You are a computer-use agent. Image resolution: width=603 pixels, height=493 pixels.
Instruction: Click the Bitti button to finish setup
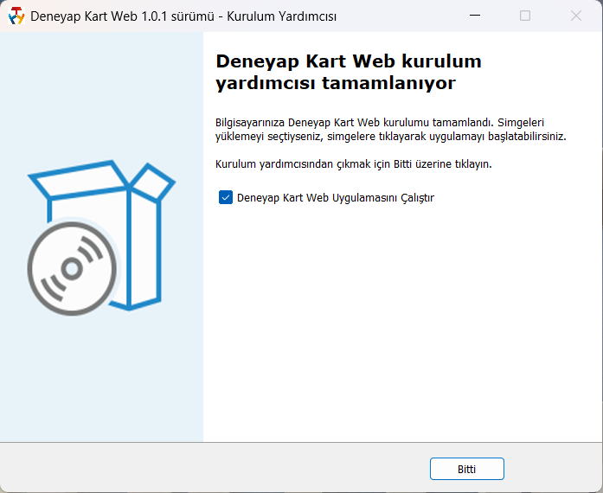467,469
